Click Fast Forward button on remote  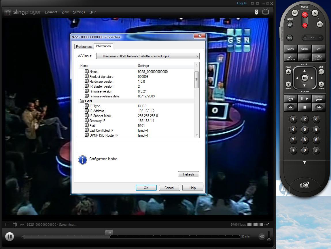(x=319, y=107)
